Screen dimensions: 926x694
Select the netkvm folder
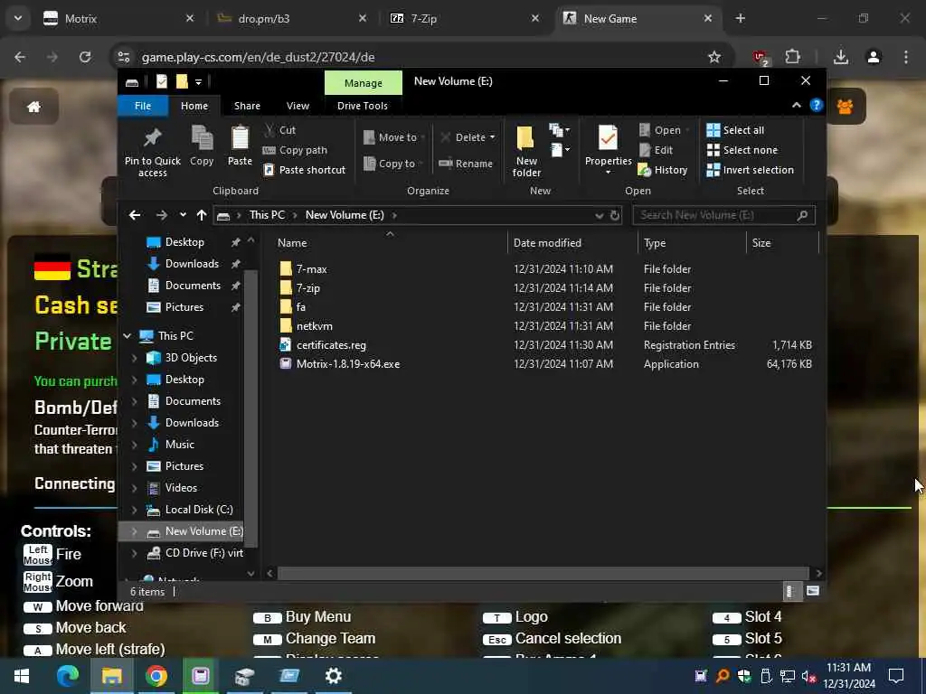click(x=314, y=325)
